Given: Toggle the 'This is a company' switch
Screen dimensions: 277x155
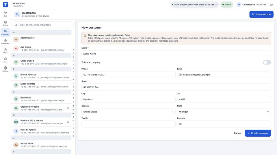Looking at the screenshot, I should (x=267, y=62).
